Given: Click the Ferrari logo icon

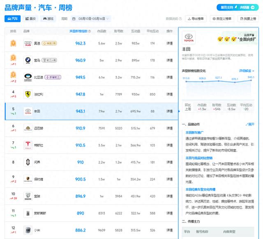Looking at the screenshot, I should click(28, 94).
